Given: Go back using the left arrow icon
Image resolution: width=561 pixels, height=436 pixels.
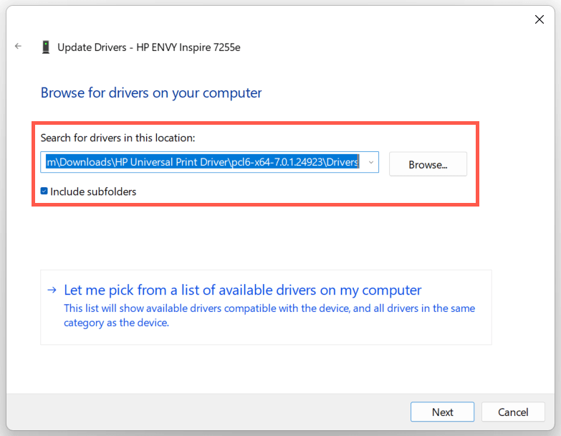Looking at the screenshot, I should pos(18,46).
